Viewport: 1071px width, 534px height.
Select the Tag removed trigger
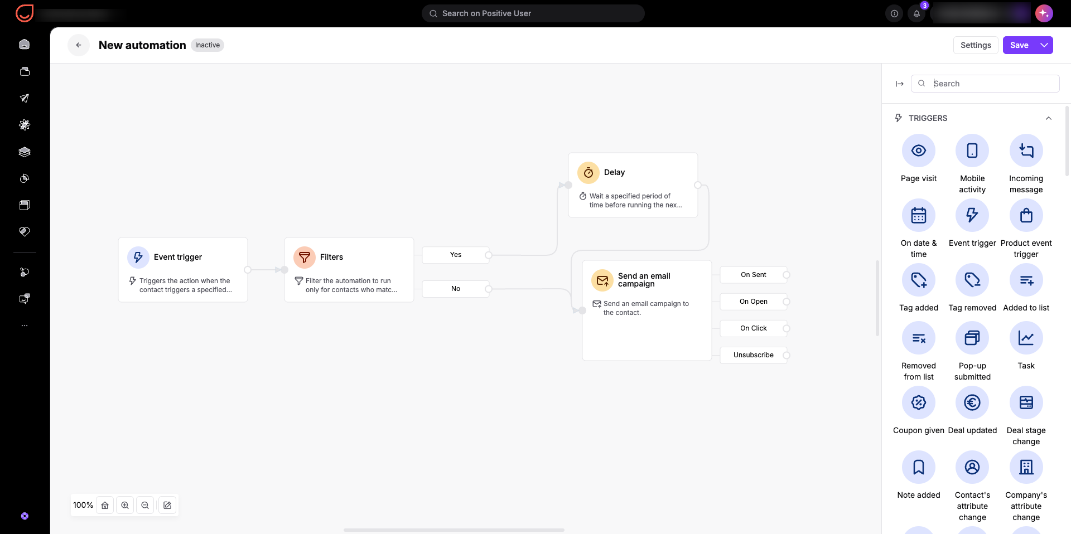[972, 280]
